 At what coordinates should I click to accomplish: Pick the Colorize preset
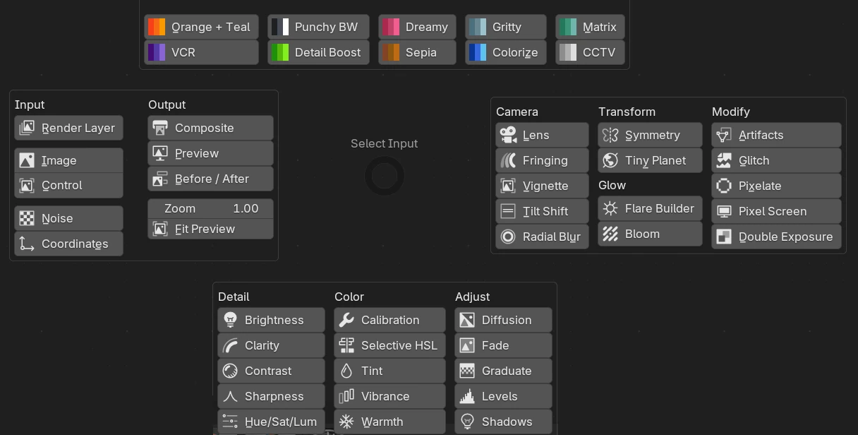(x=505, y=52)
